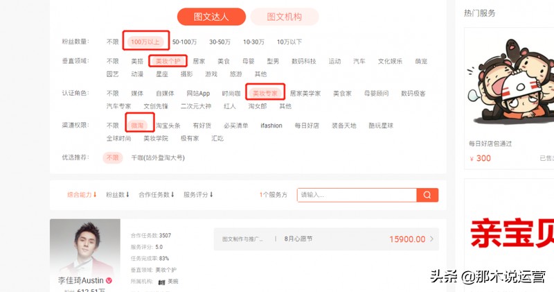The width and height of the screenshot is (554, 292).
Task: Select channel permission 必买清单
Action: point(236,126)
